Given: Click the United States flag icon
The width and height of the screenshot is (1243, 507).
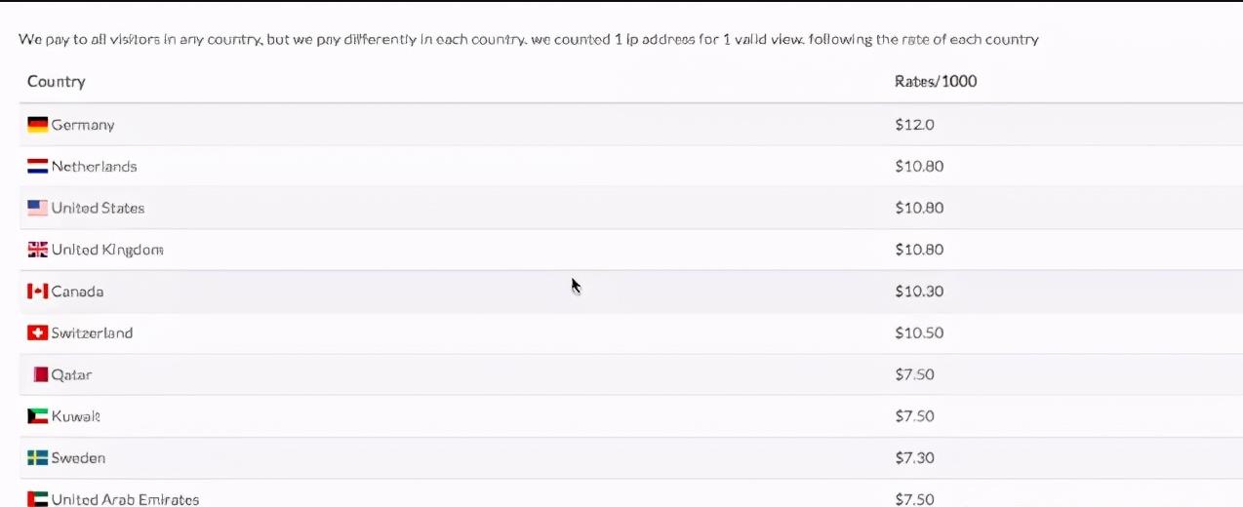Looking at the screenshot, I should (38, 208).
